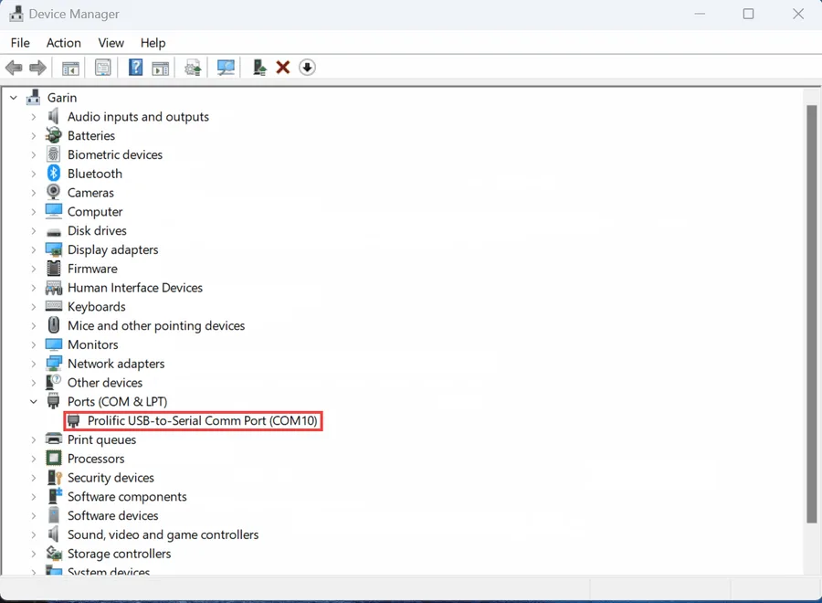Open the Properties toolbar icon
The image size is (822, 603).
coord(102,68)
